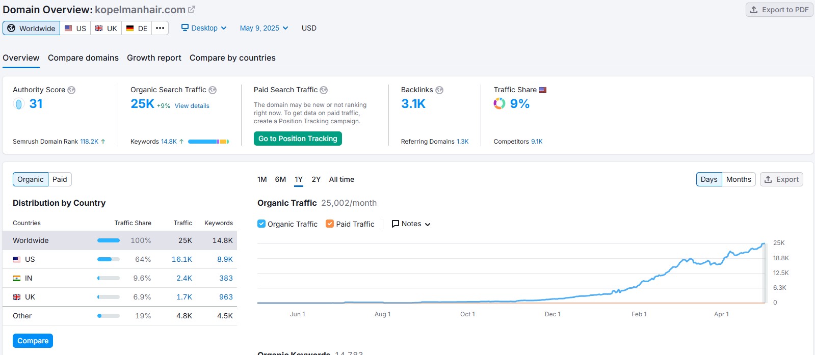Click the Compare button

click(33, 341)
